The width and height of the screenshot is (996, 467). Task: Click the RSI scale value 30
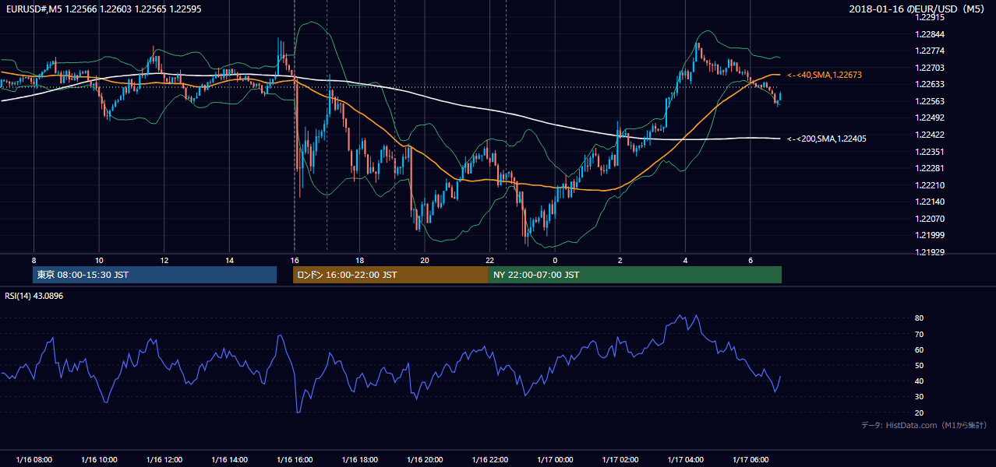pos(920,397)
